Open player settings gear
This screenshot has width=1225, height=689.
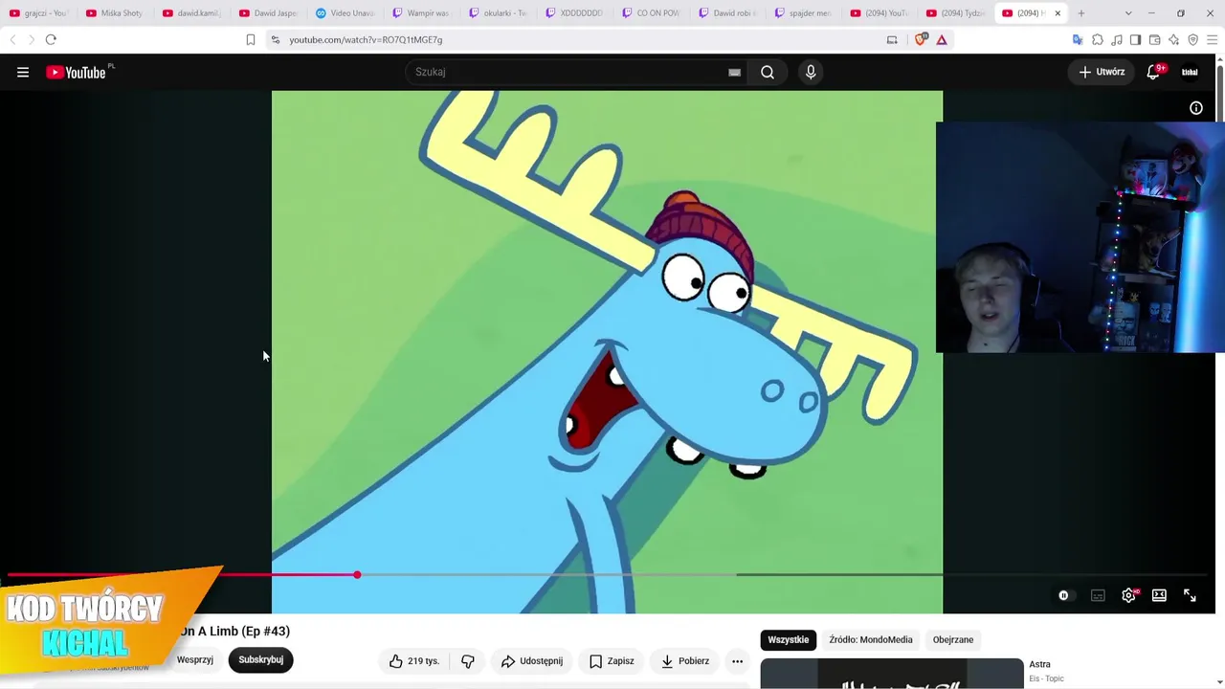(x=1128, y=595)
